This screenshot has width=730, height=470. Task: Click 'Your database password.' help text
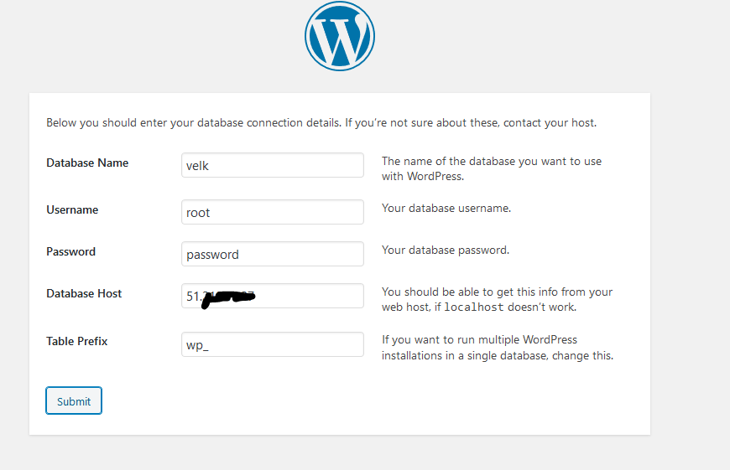(x=445, y=250)
